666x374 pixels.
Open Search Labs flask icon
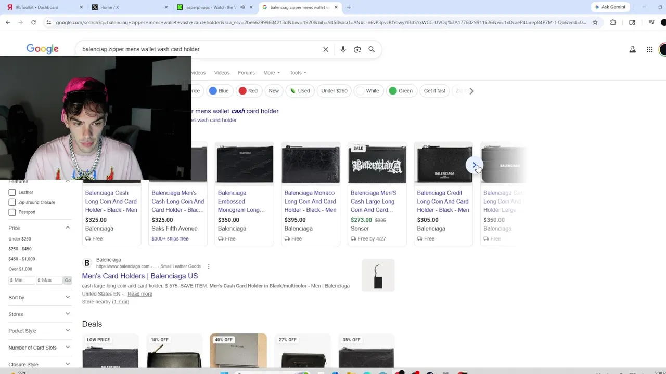tap(633, 49)
